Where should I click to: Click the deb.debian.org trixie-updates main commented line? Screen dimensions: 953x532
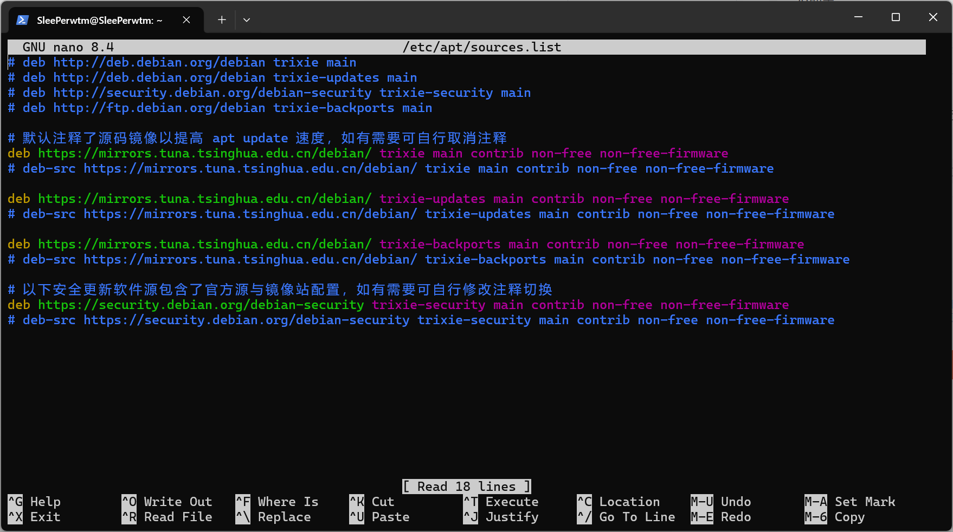tap(213, 77)
